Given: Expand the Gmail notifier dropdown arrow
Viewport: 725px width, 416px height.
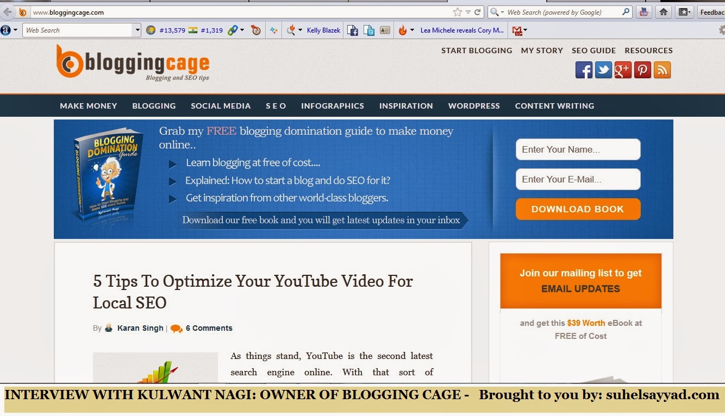Looking at the screenshot, I should [x=525, y=30].
